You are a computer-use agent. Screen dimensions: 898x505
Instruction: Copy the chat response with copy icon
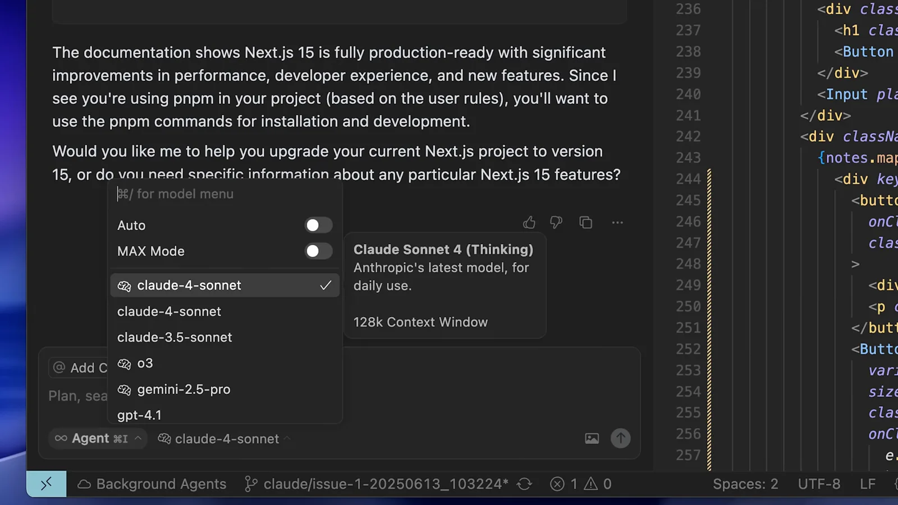click(586, 223)
